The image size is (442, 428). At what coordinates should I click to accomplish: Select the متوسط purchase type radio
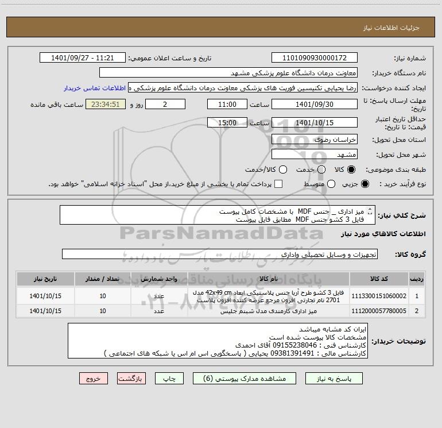click(331, 184)
